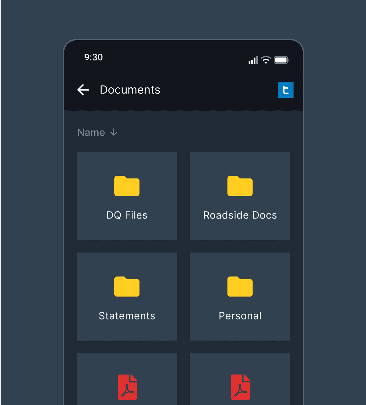Open the left red PDF file icon
366x405 pixels.
click(x=127, y=387)
